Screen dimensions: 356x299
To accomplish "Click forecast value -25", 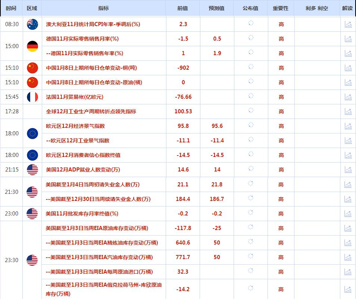I will coord(217,228).
